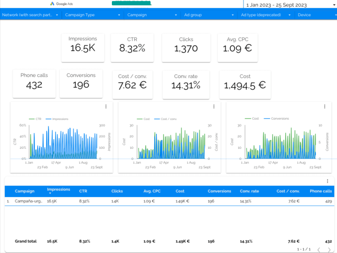Open the Ad type (deprecated) dropdown

(266, 15)
